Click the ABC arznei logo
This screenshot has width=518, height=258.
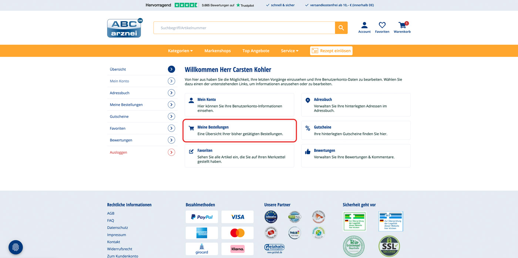tap(124, 28)
